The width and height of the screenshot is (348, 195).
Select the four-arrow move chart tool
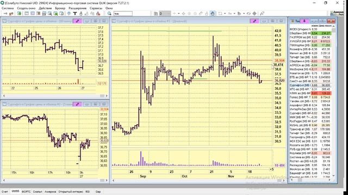[184, 14]
